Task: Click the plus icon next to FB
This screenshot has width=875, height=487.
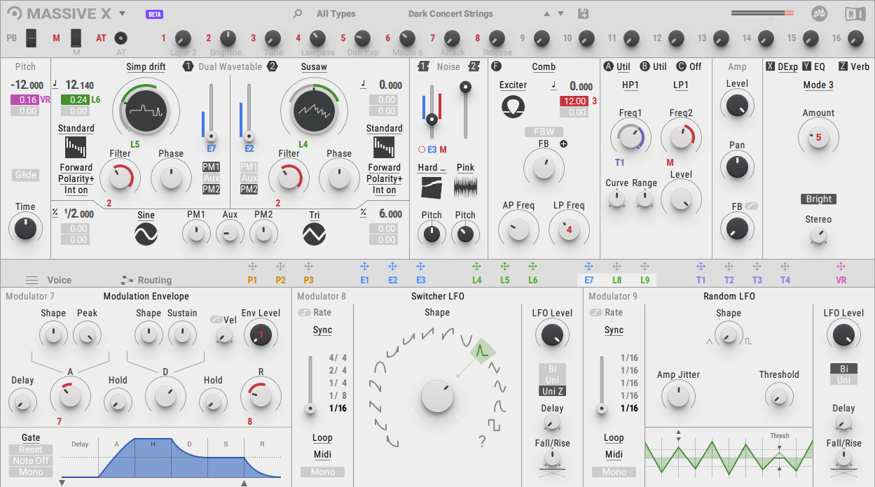Action: coord(563,143)
